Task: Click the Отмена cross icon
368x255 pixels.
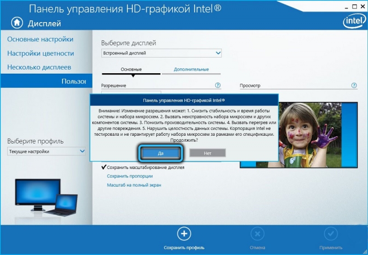Action: click(258, 234)
